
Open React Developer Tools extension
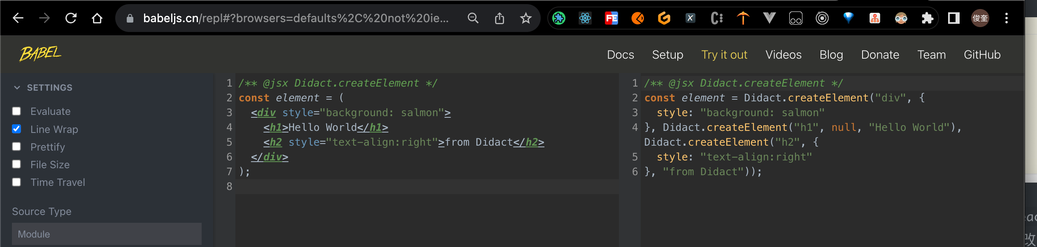click(585, 18)
